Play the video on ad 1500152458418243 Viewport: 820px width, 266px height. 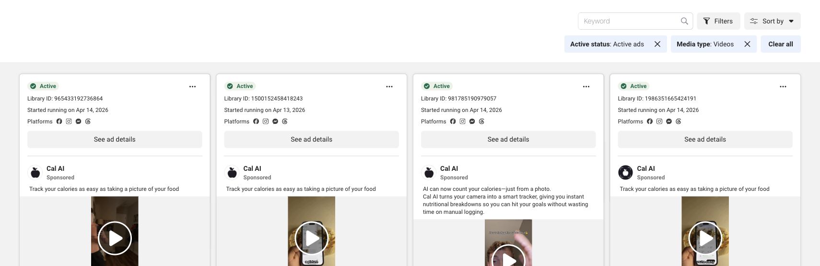(311, 238)
